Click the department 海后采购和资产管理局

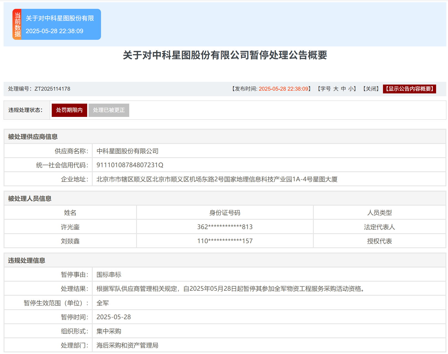point(127,345)
